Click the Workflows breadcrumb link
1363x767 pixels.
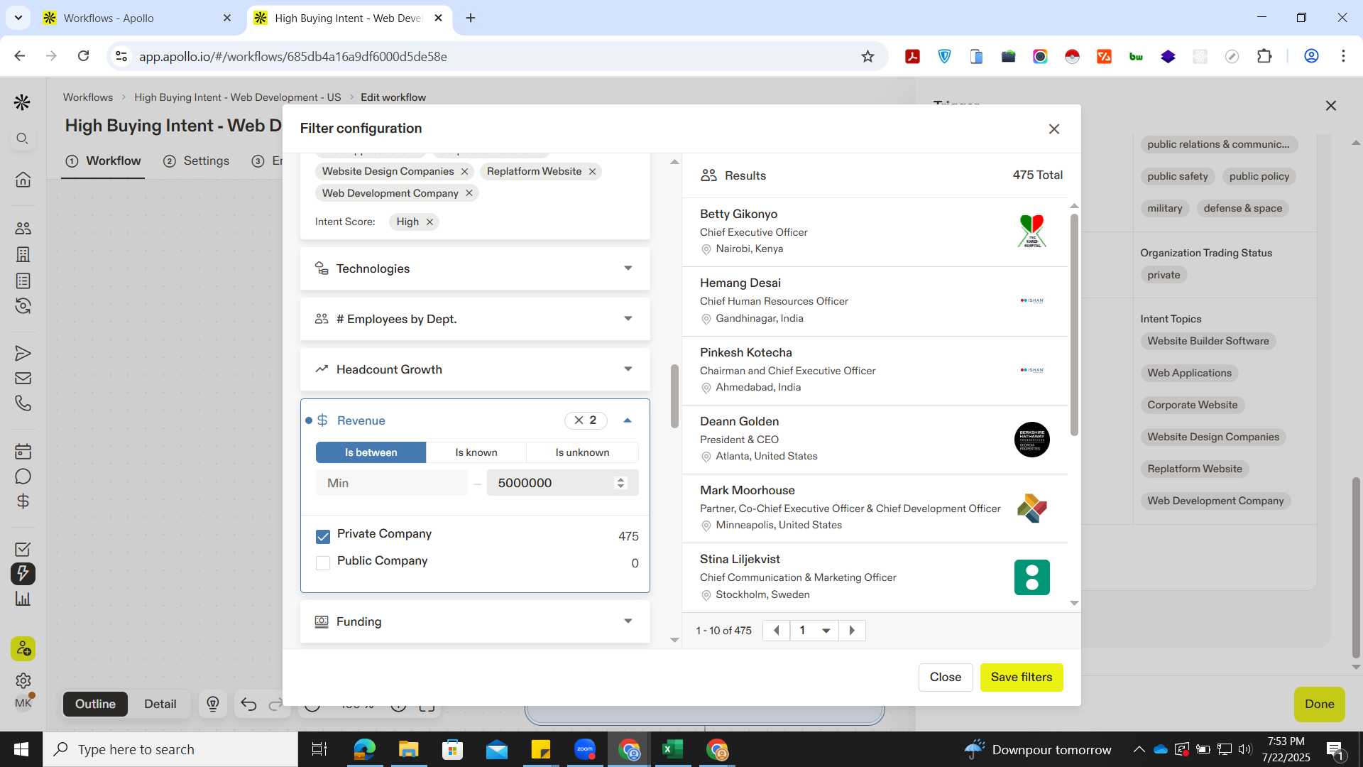(x=88, y=97)
